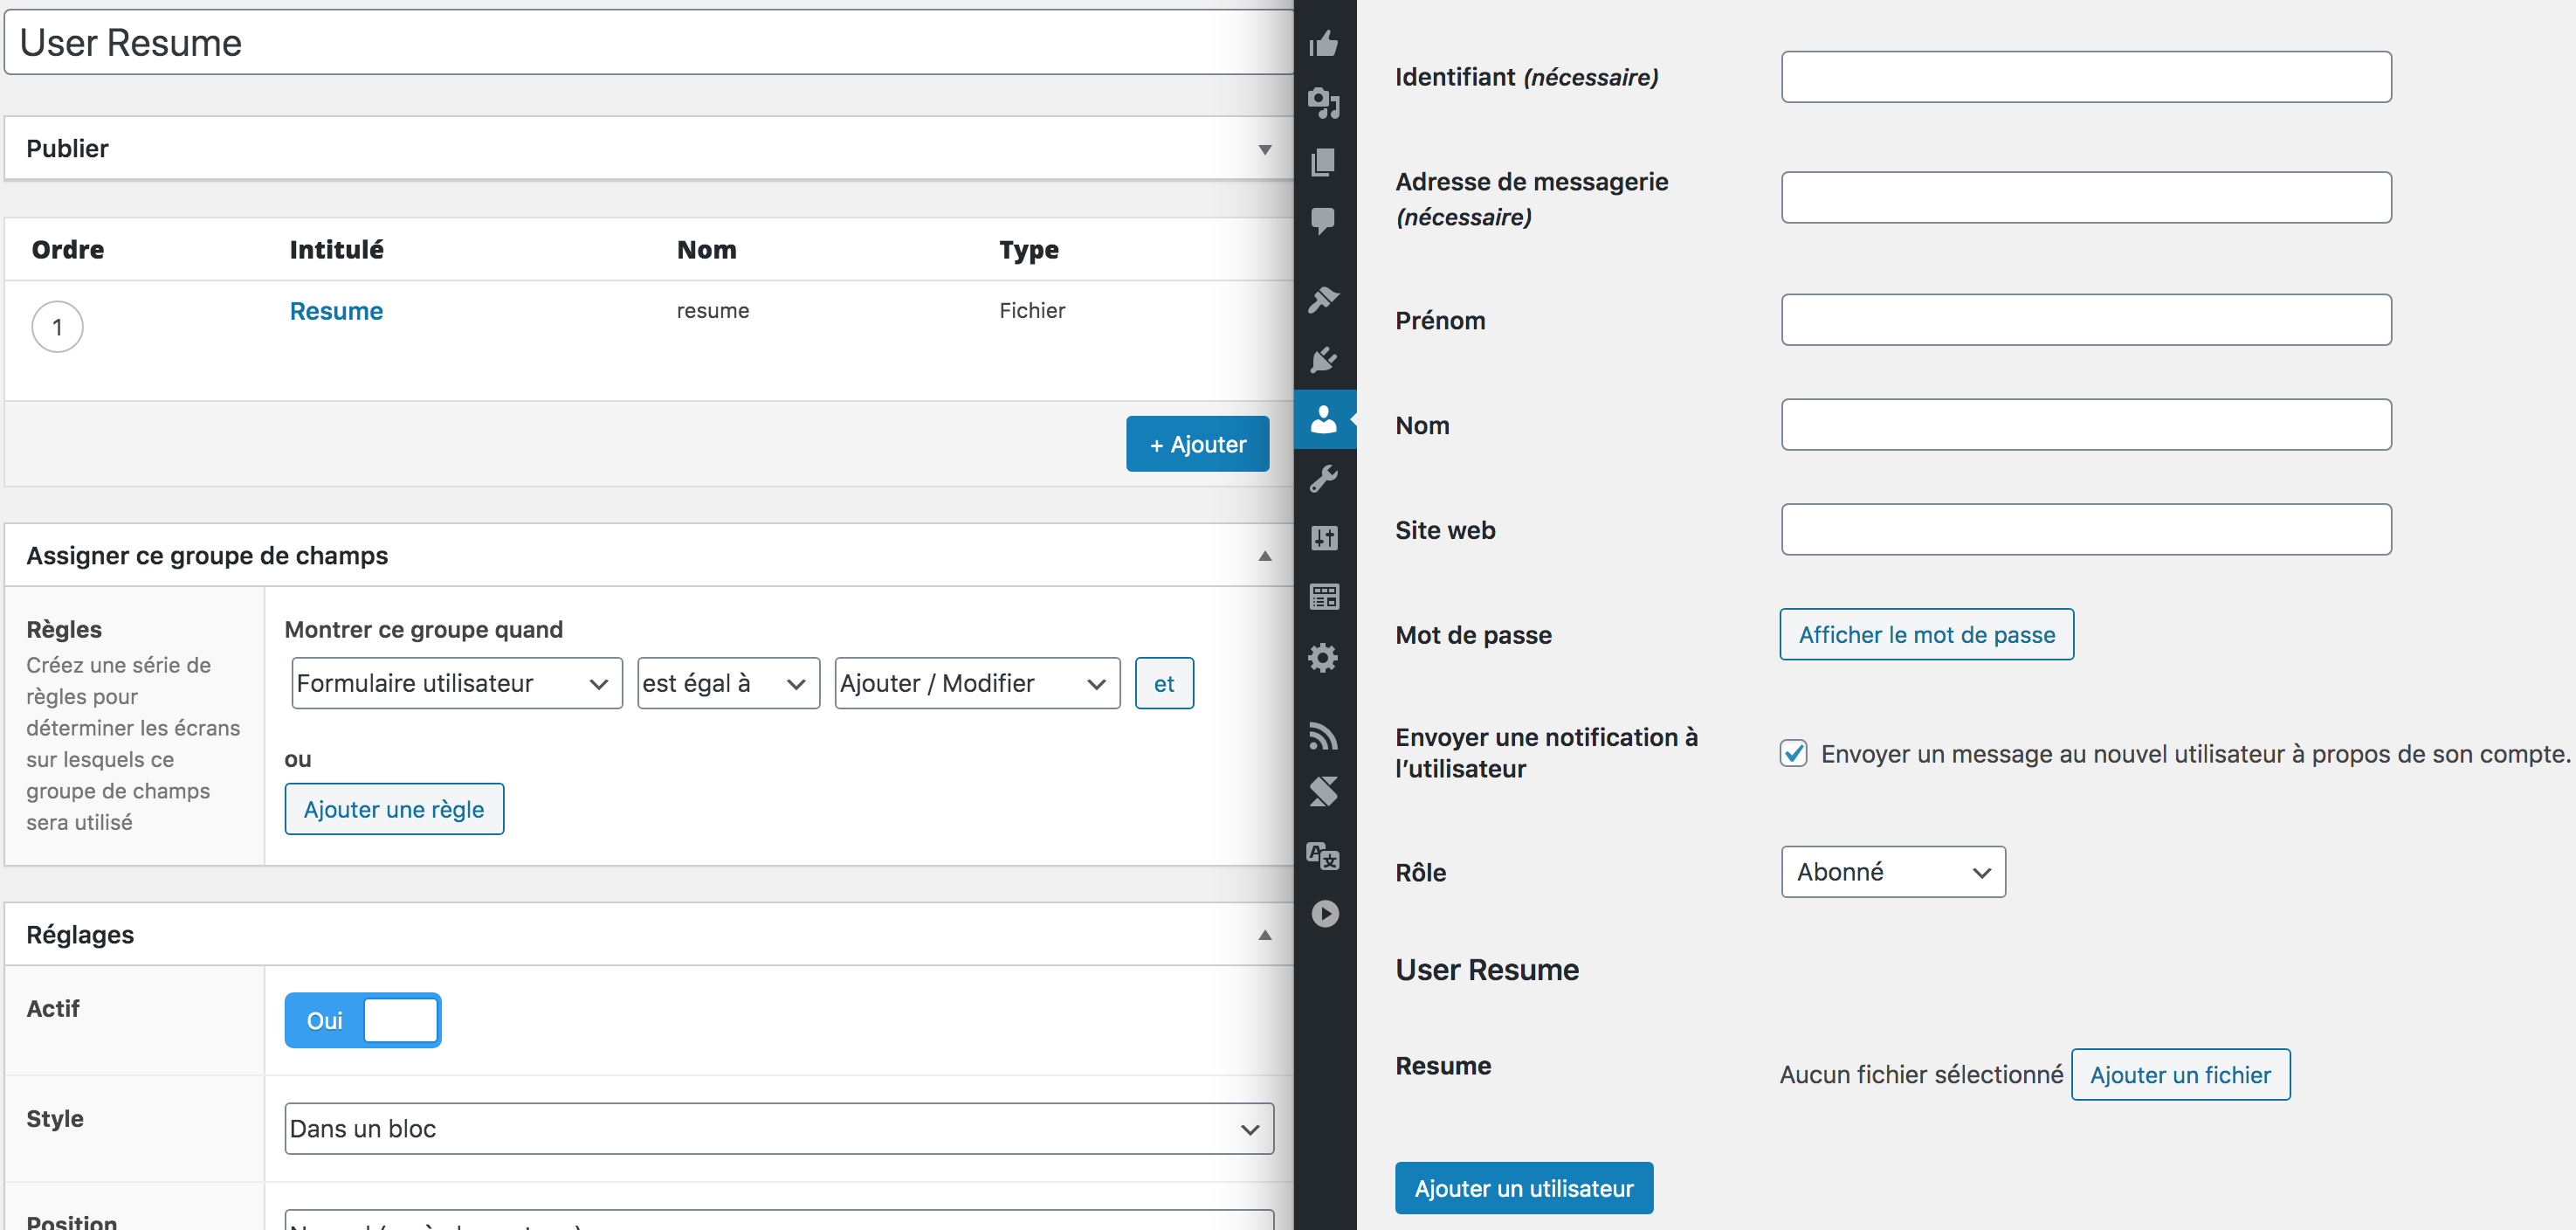The width and height of the screenshot is (2576, 1230).
Task: Click the 'User Resume' title field
Action: point(648,42)
